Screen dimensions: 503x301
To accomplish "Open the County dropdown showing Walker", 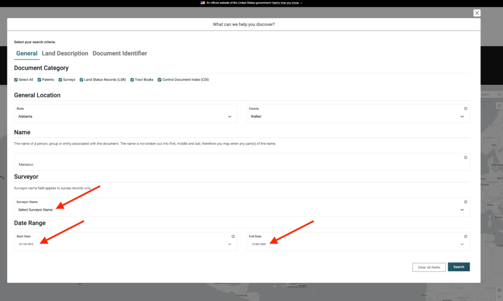I will 358,114.
